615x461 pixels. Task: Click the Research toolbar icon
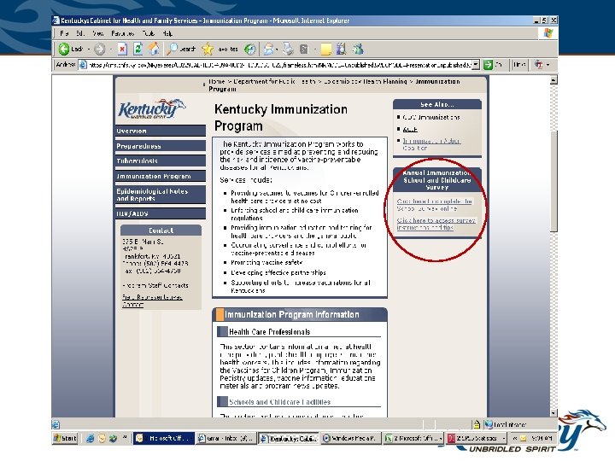pyautogui.click(x=341, y=49)
